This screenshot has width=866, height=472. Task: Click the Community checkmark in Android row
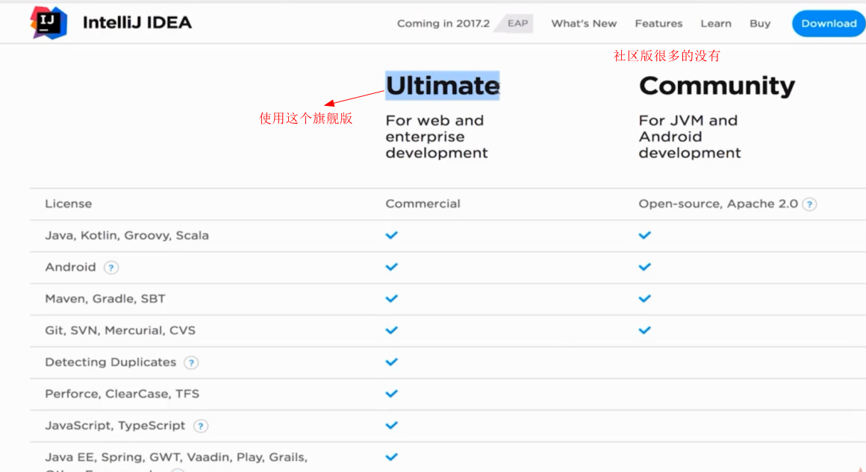644,267
